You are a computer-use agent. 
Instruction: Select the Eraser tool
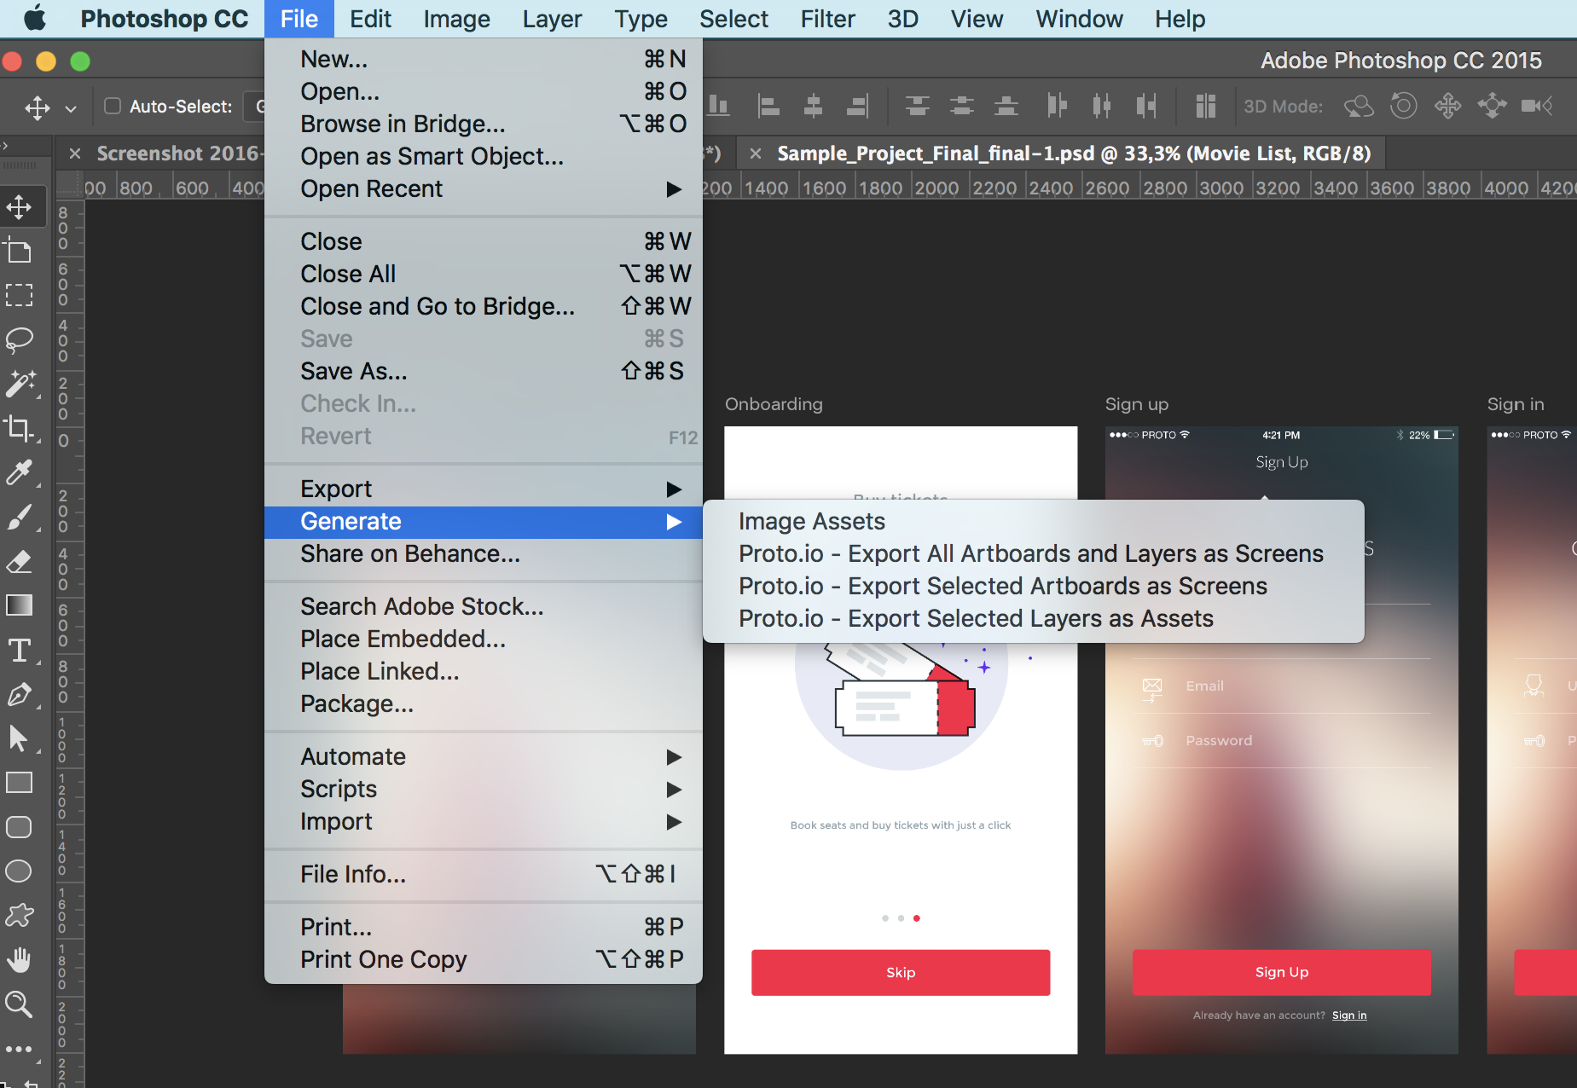tap(19, 561)
